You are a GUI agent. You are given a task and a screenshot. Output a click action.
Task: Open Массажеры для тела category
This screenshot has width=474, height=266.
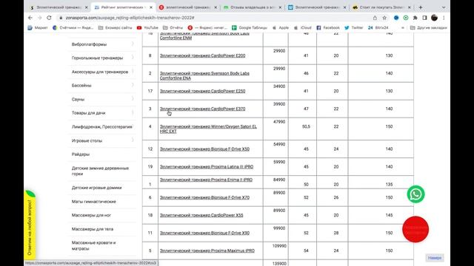click(92, 229)
